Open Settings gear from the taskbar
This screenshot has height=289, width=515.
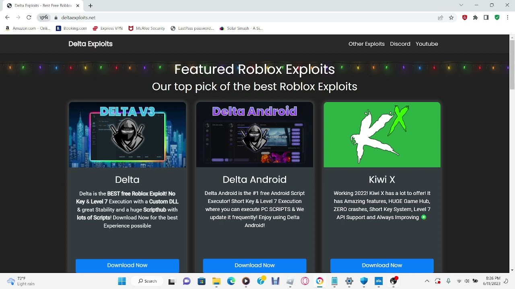point(349,281)
